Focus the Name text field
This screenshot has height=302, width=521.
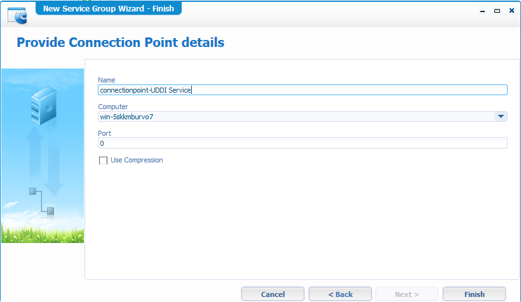pyautogui.click(x=302, y=90)
